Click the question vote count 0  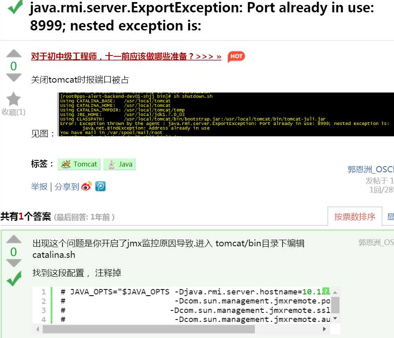(14, 66)
